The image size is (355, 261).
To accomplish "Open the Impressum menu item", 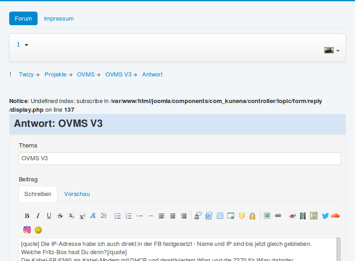I will pos(59,19).
